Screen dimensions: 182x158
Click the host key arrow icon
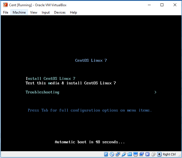pyautogui.click(x=159, y=154)
